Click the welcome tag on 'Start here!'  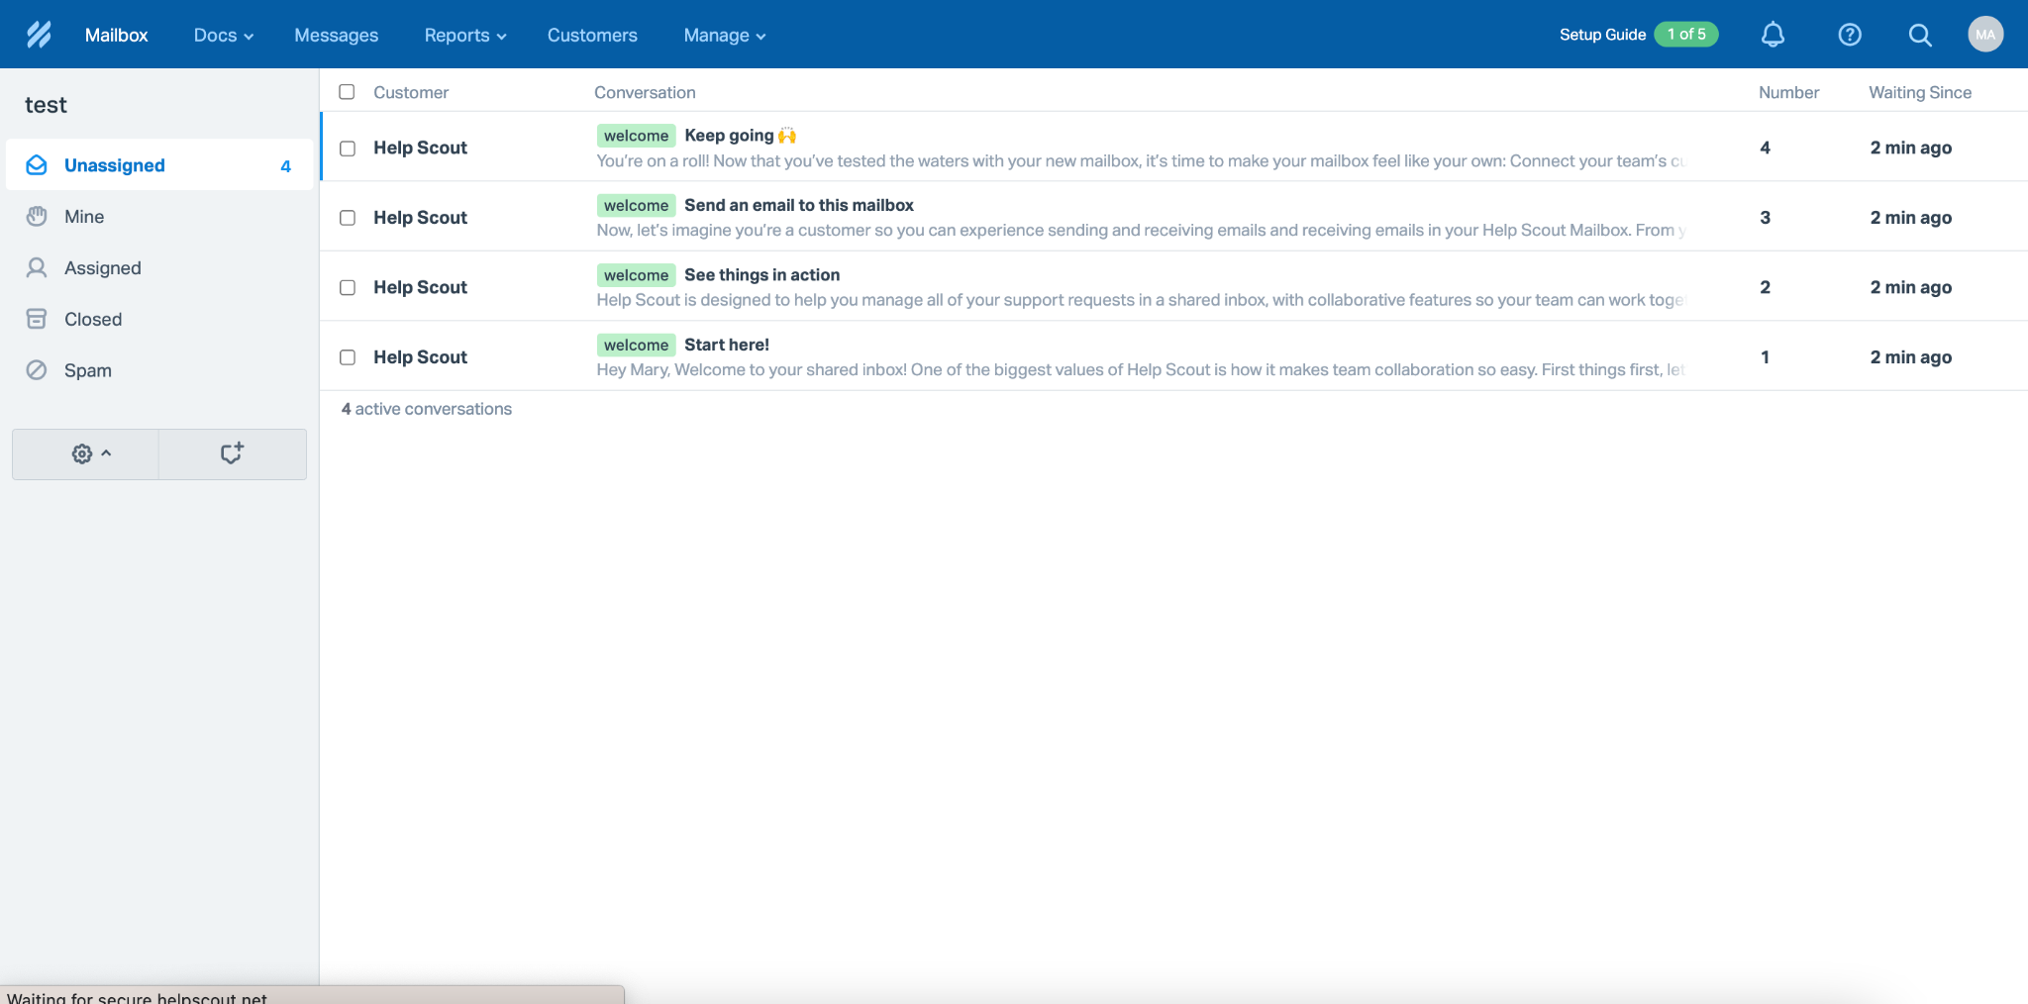[x=637, y=345]
